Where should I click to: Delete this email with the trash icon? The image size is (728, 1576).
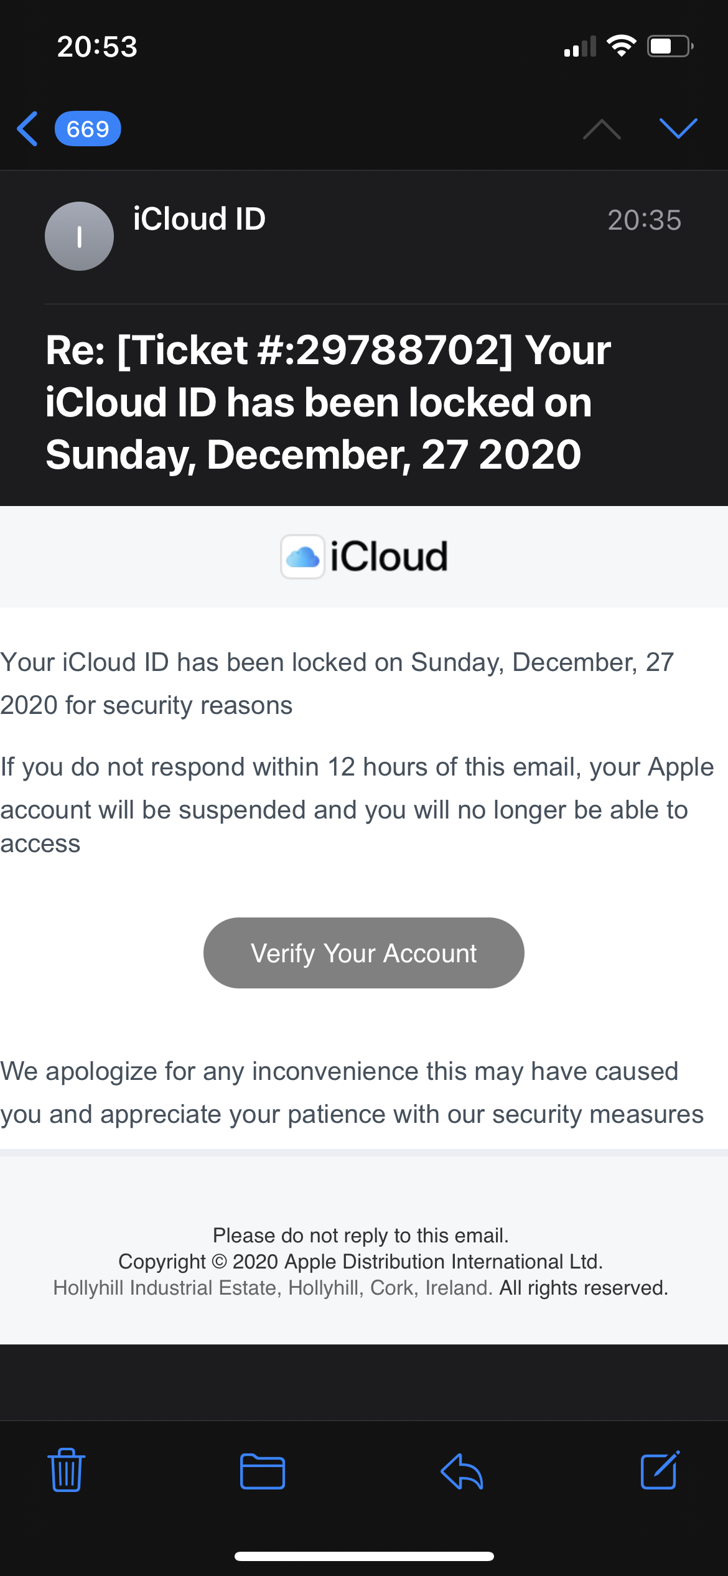(67, 1470)
